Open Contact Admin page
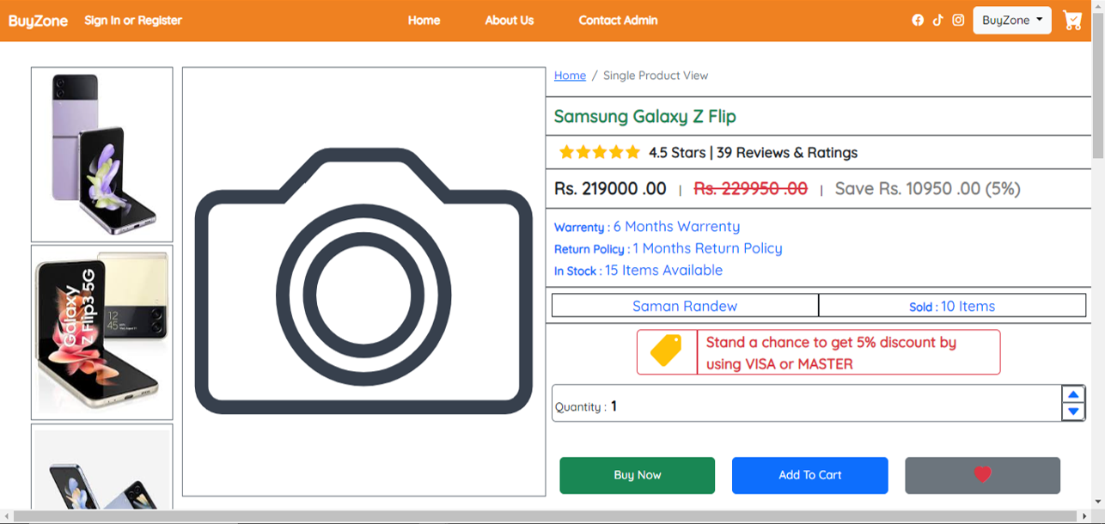1105x524 pixels. (x=618, y=21)
